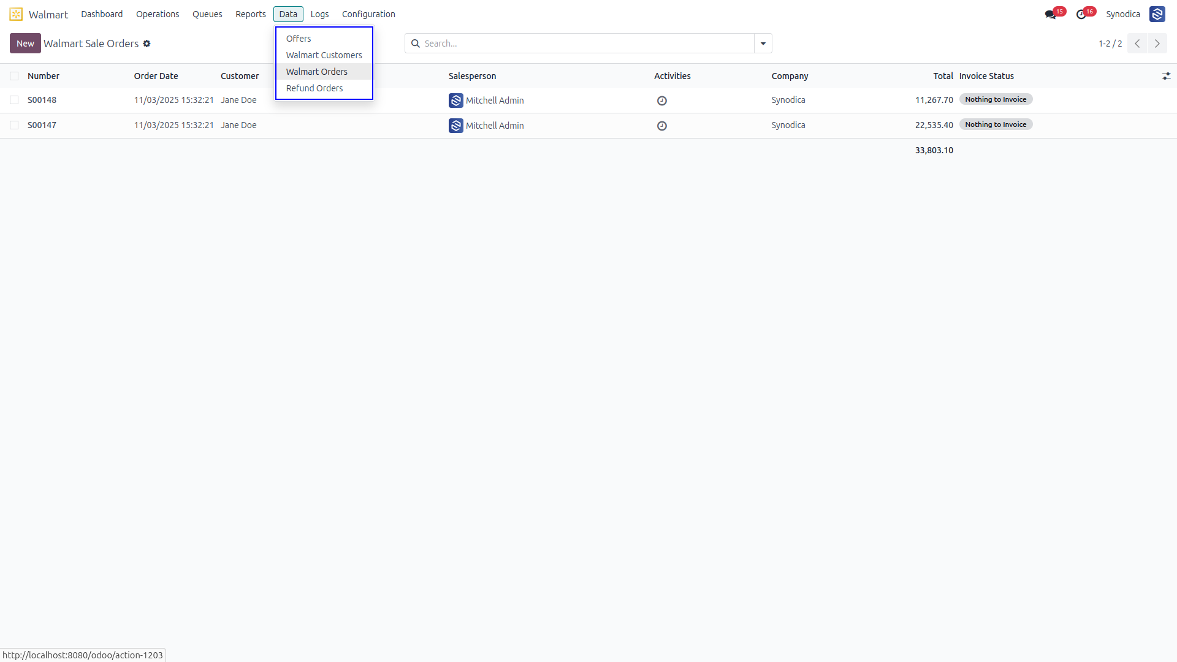
Task: Click Mitchell Admin avatar on the S00147 row
Action: (x=456, y=126)
